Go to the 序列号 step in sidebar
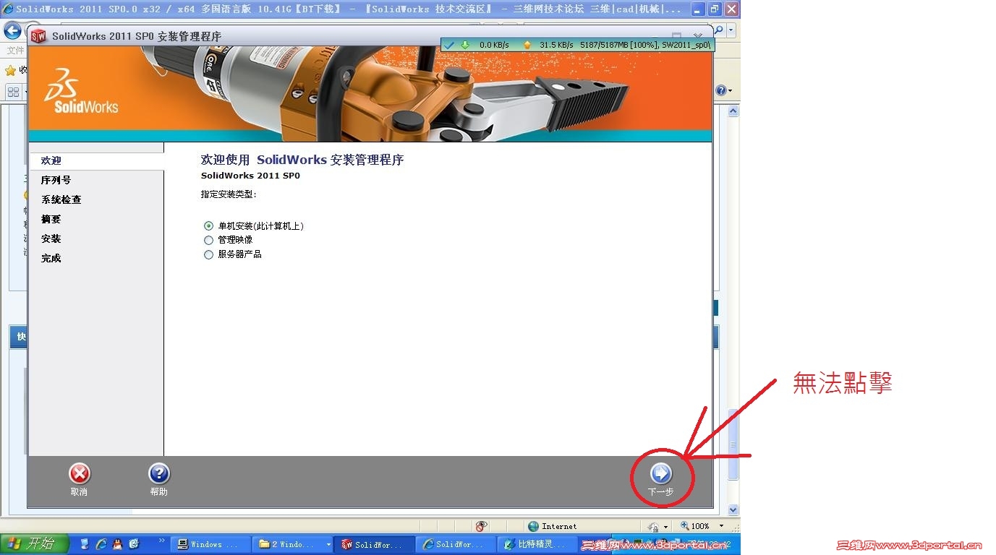Image resolution: width=996 pixels, height=555 pixels. click(x=56, y=180)
